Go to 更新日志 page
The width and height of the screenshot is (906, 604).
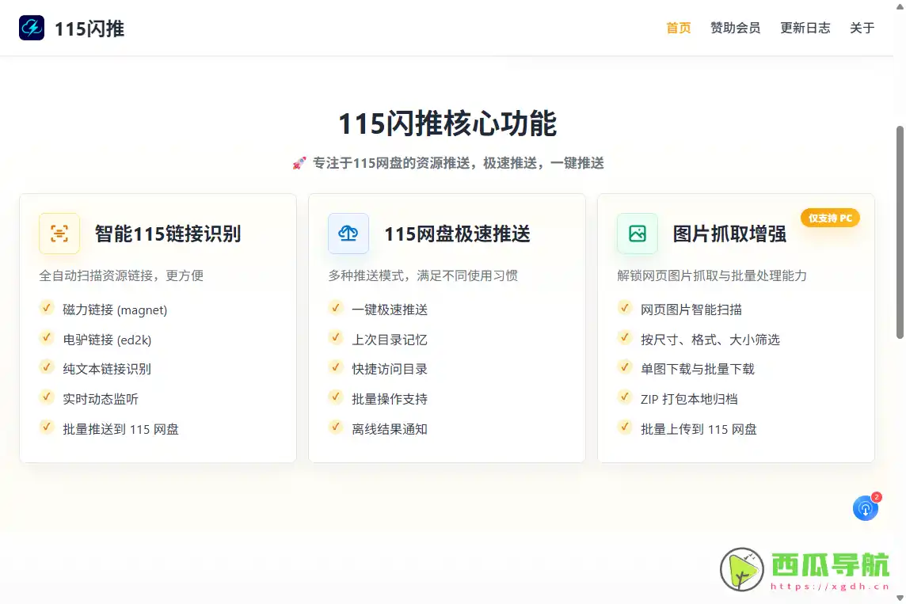point(805,28)
